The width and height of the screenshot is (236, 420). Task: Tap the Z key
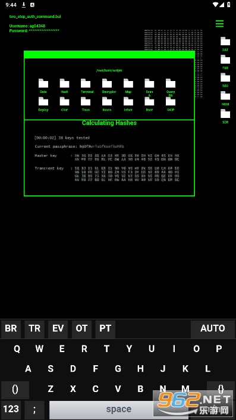coord(51,389)
